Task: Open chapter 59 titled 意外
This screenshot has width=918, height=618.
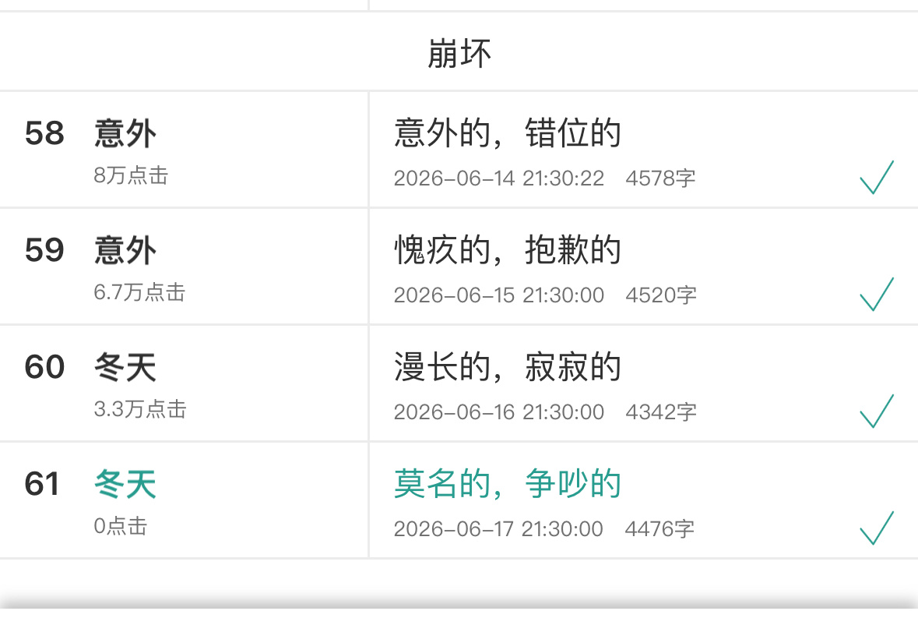Action: pyautogui.click(x=125, y=251)
